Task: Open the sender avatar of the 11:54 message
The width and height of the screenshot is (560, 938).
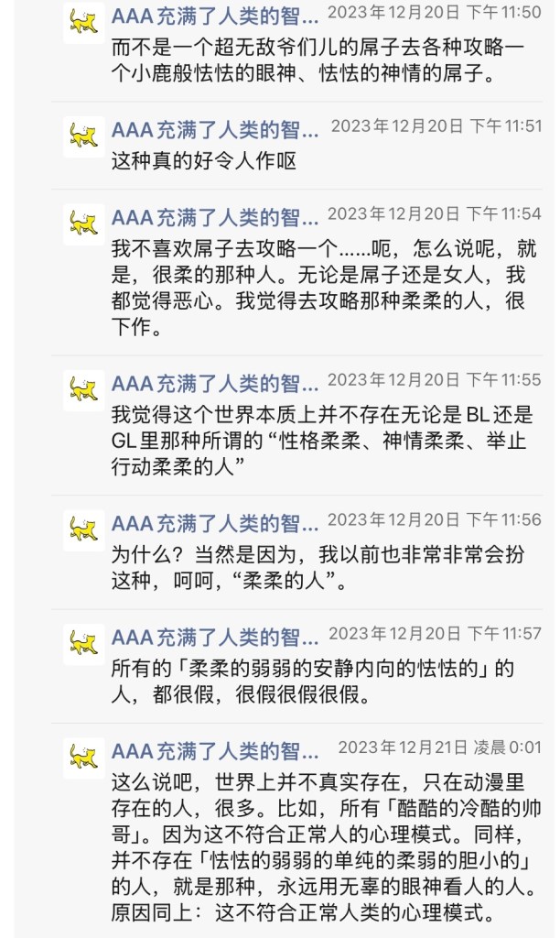Action: [x=83, y=224]
